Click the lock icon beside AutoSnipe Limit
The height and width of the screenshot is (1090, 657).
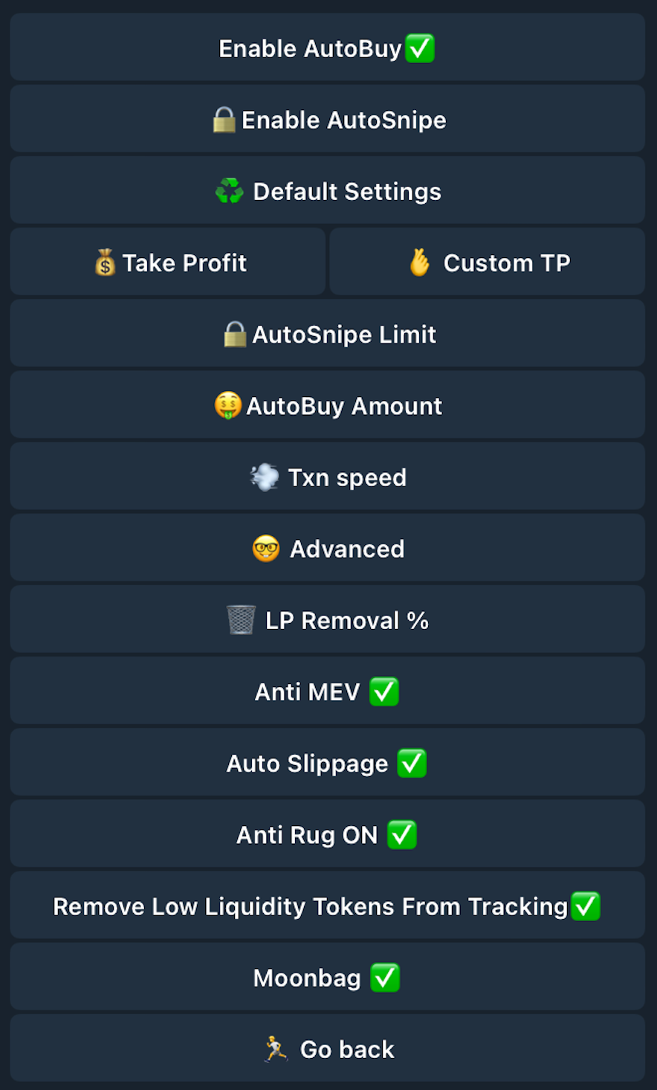[x=235, y=334]
